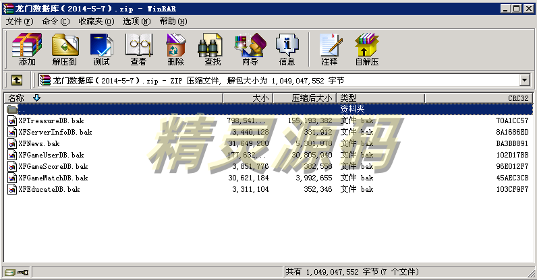The height and width of the screenshot is (280, 537).
Task: Sort by Type (类型) column header
Action: tap(381, 98)
